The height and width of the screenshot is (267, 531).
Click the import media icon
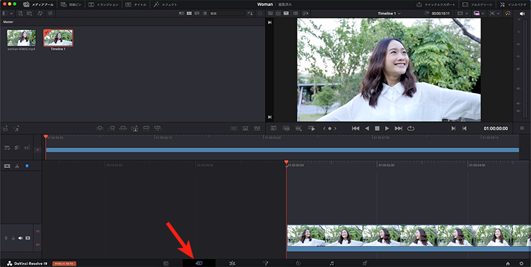coord(21,13)
